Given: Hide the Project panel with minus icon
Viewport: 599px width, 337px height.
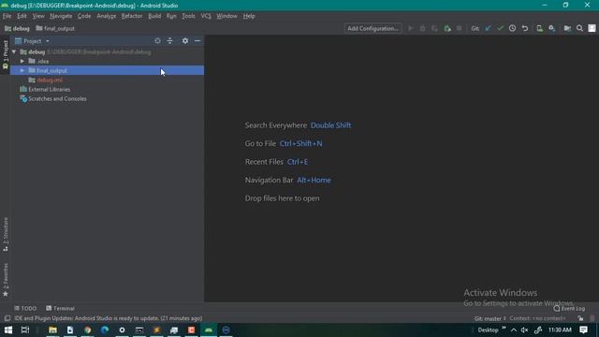Looking at the screenshot, I should pyautogui.click(x=197, y=41).
